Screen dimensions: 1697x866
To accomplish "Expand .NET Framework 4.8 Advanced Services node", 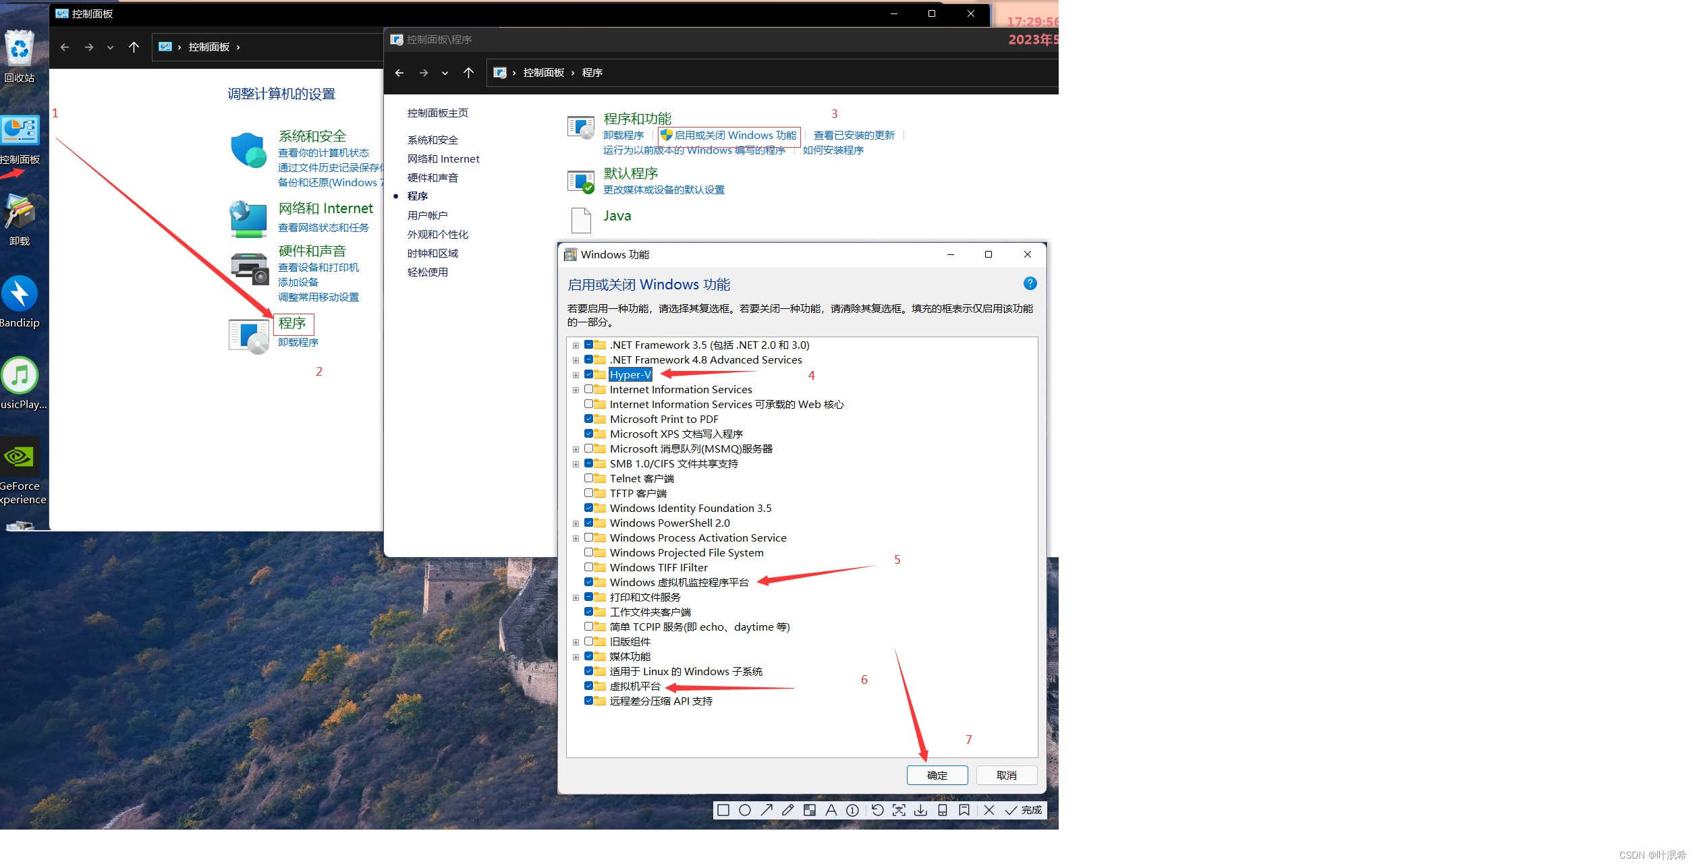I will (576, 360).
